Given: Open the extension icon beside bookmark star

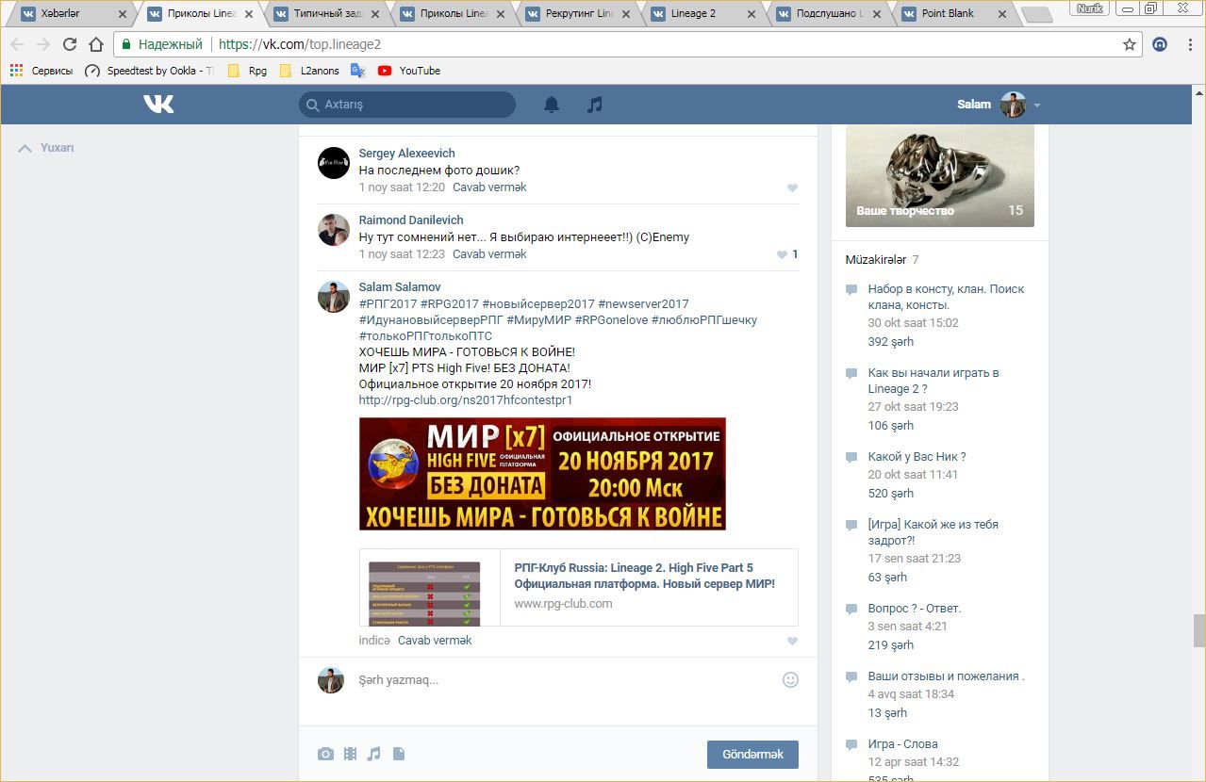Looking at the screenshot, I should pyautogui.click(x=1160, y=44).
